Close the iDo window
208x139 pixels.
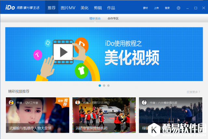coord(204,8)
